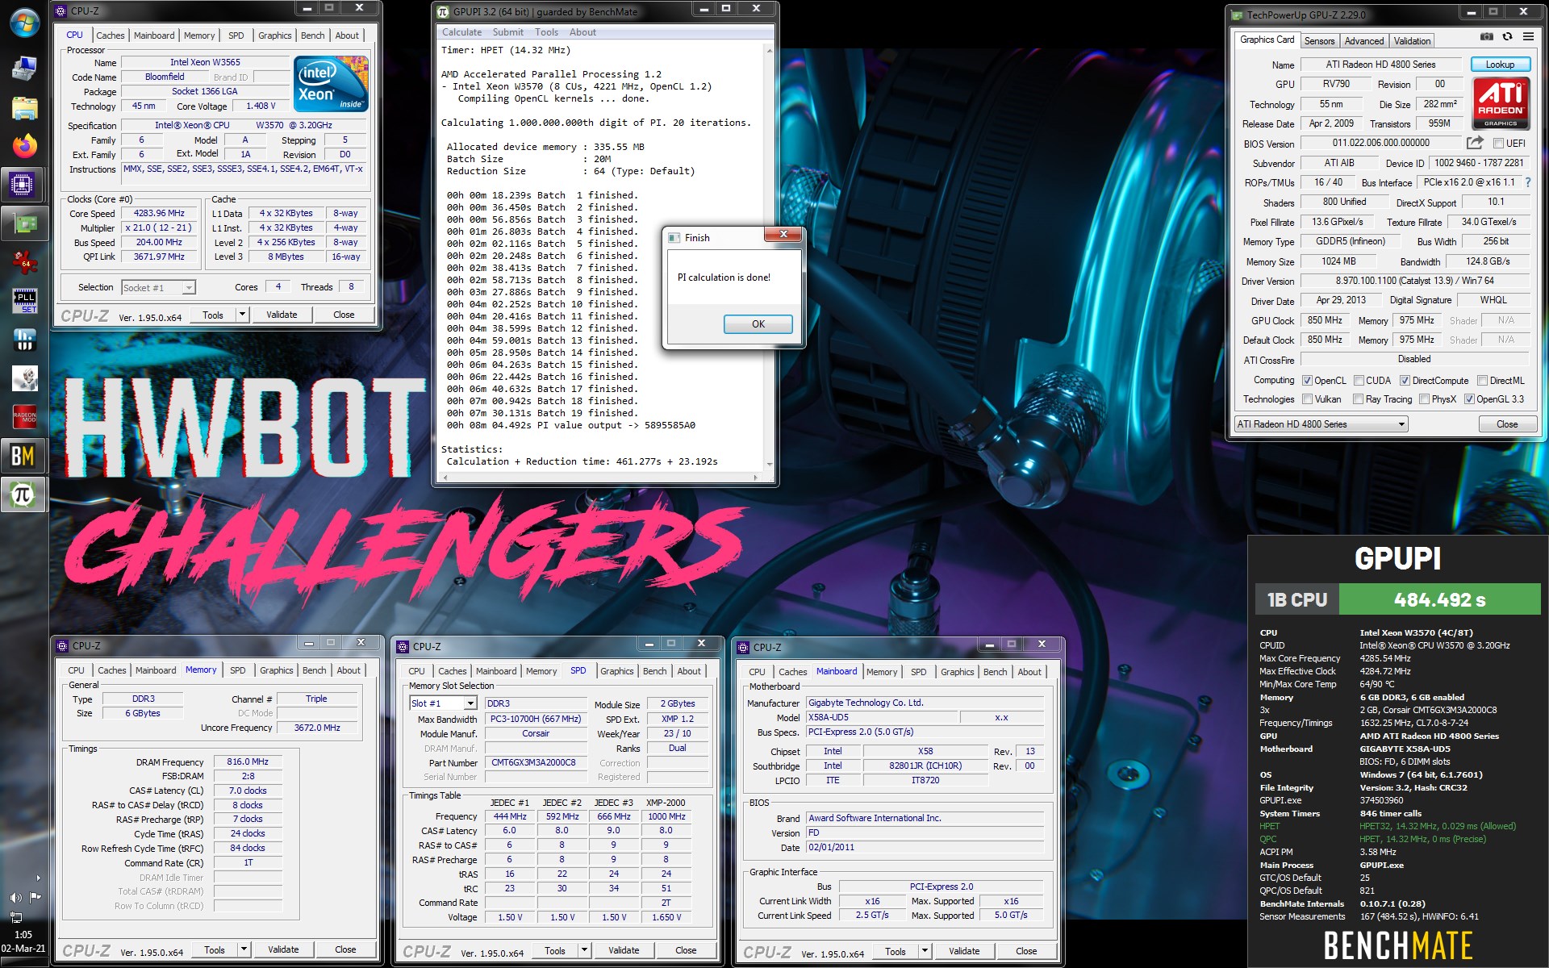This screenshot has width=1549, height=968.
Task: Launch Firefox from the taskbar
Action: pos(24,146)
